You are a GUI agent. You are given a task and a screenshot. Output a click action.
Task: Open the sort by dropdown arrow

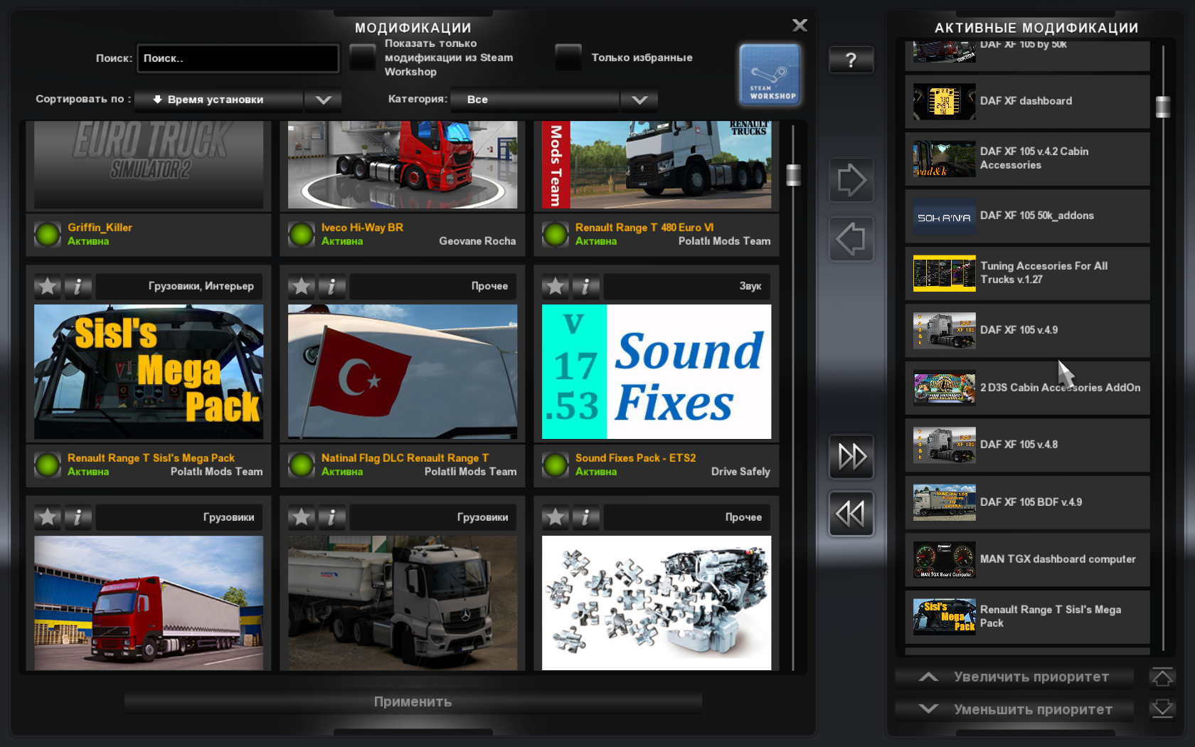pos(324,100)
